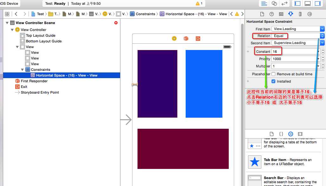The image size is (326, 186).
Task: Open the Connections inspector tab
Action: [x=310, y=14]
